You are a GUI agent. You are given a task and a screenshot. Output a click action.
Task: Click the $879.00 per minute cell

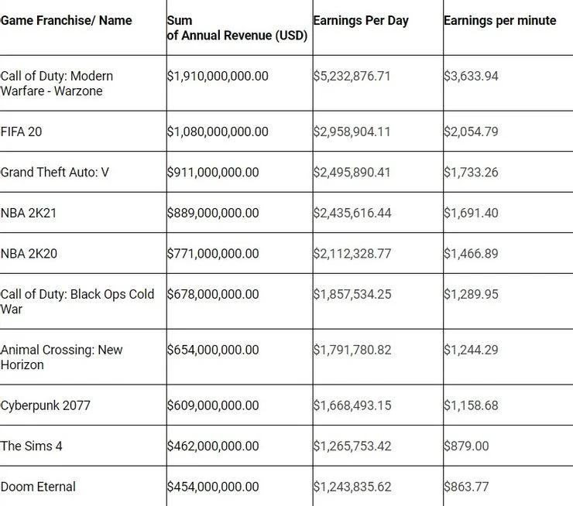tap(466, 446)
